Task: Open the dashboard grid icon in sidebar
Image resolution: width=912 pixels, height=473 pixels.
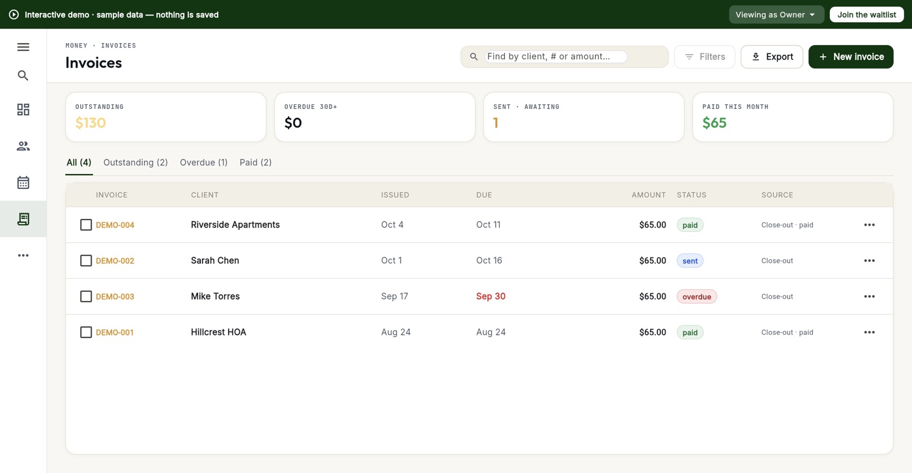Action: click(23, 109)
